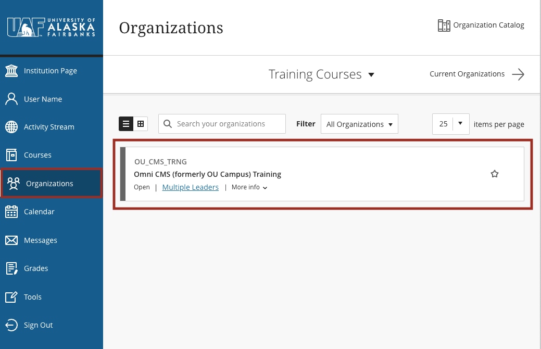541x349 pixels.
Task: Click the search magnifier icon
Action: [168, 124]
